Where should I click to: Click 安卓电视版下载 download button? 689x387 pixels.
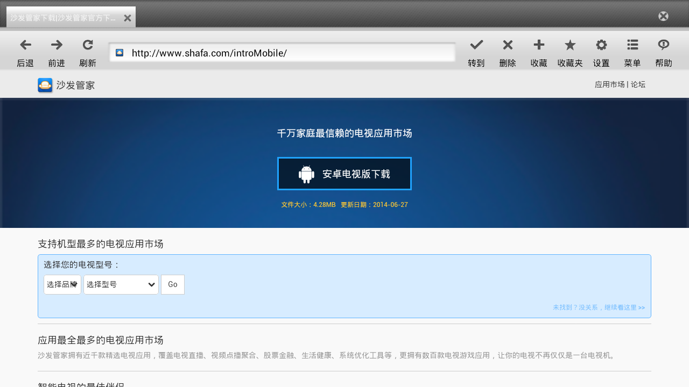pos(344,174)
